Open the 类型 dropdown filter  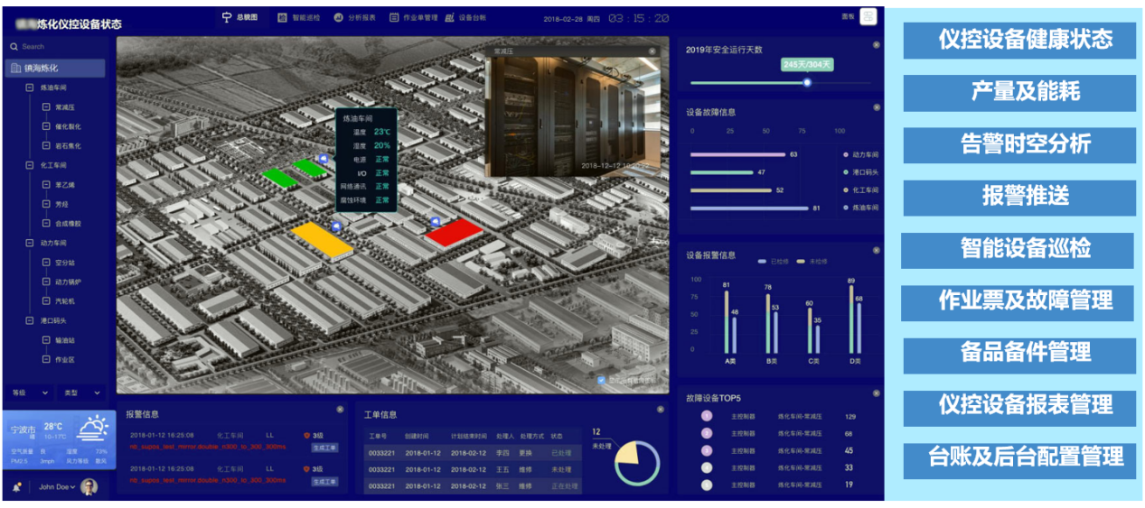pos(82,393)
